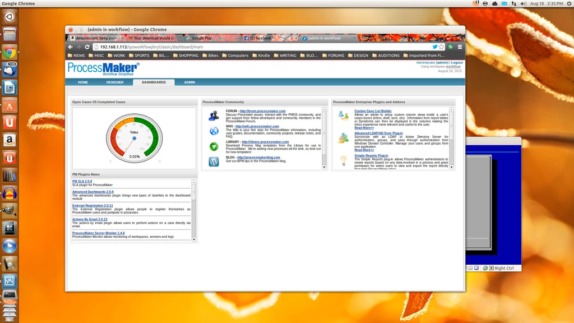Open the Amazon launcher icon
This screenshot has width=574, height=323.
(10, 140)
